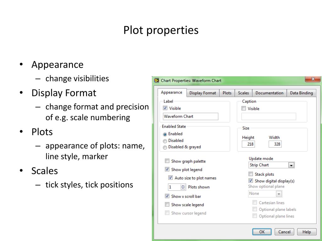Open the optional plane None dropdown

(x=265, y=194)
